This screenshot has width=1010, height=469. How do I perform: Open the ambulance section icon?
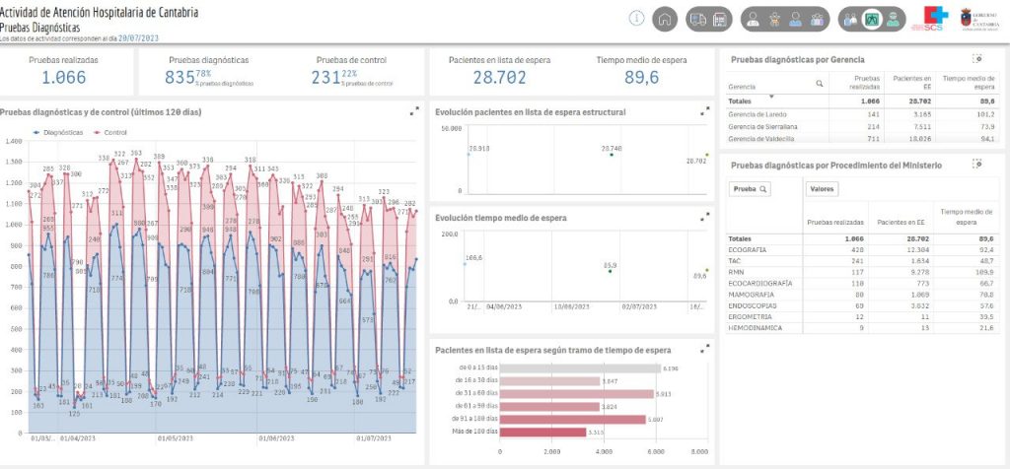pyautogui.click(x=696, y=19)
